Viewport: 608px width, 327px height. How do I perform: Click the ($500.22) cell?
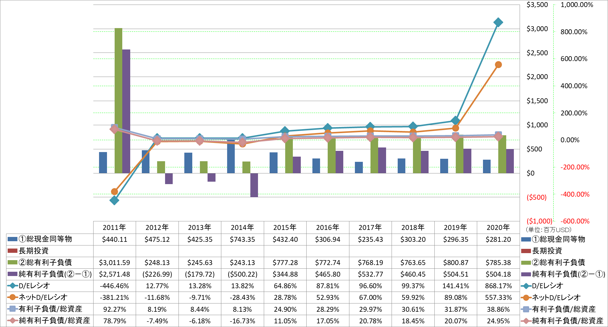pyautogui.click(x=242, y=274)
